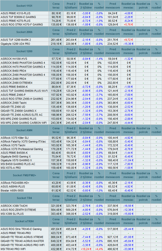The width and height of the screenshot is (162, 251).
Task: Click -61,08 € monthly difference of TRX40 AORUS XTREME
Action: pos(128,237)
